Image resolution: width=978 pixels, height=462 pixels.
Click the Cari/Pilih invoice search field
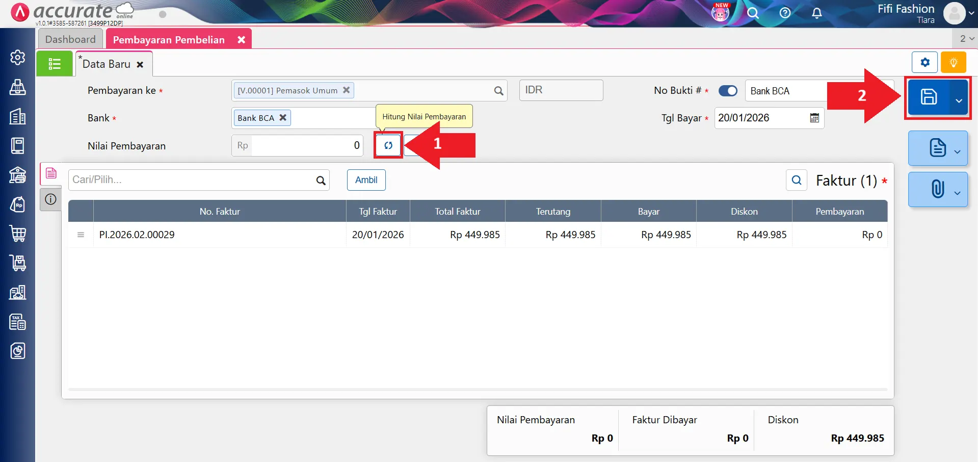(193, 180)
